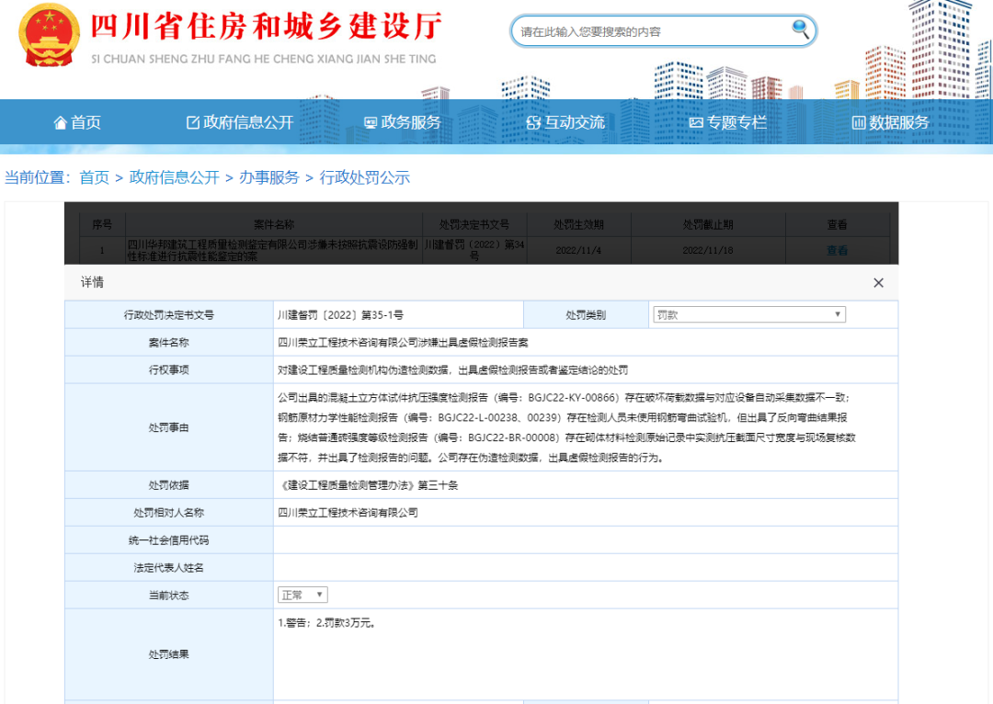Select case name text 四川荣立工程技术咨询有限公司涉嫌出具虚假检测报告案
This screenshot has width=993, height=704.
click(x=403, y=343)
